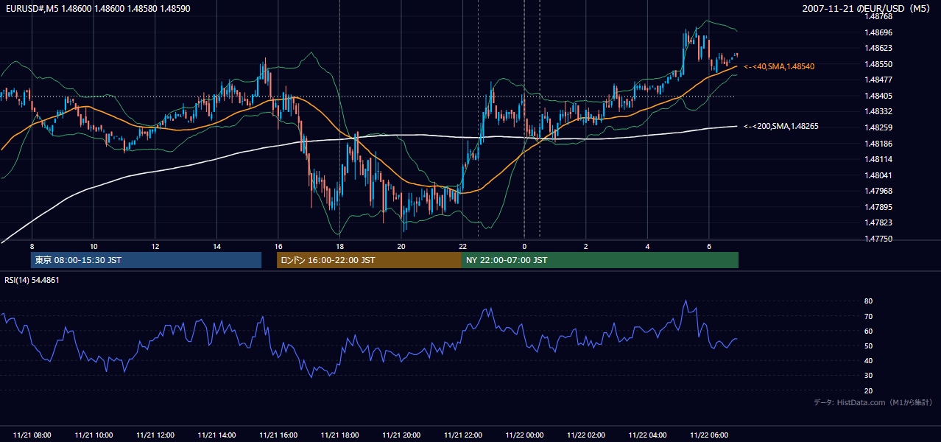Image resolution: width=941 pixels, height=442 pixels.
Task: Click the 11/22 02:00 bottom time label
Action: [586, 435]
